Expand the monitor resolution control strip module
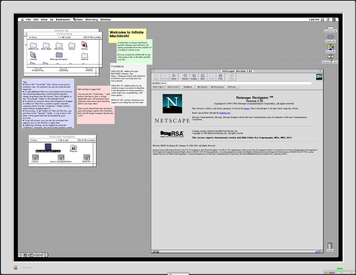This screenshot has width=356, height=275. coord(33,255)
